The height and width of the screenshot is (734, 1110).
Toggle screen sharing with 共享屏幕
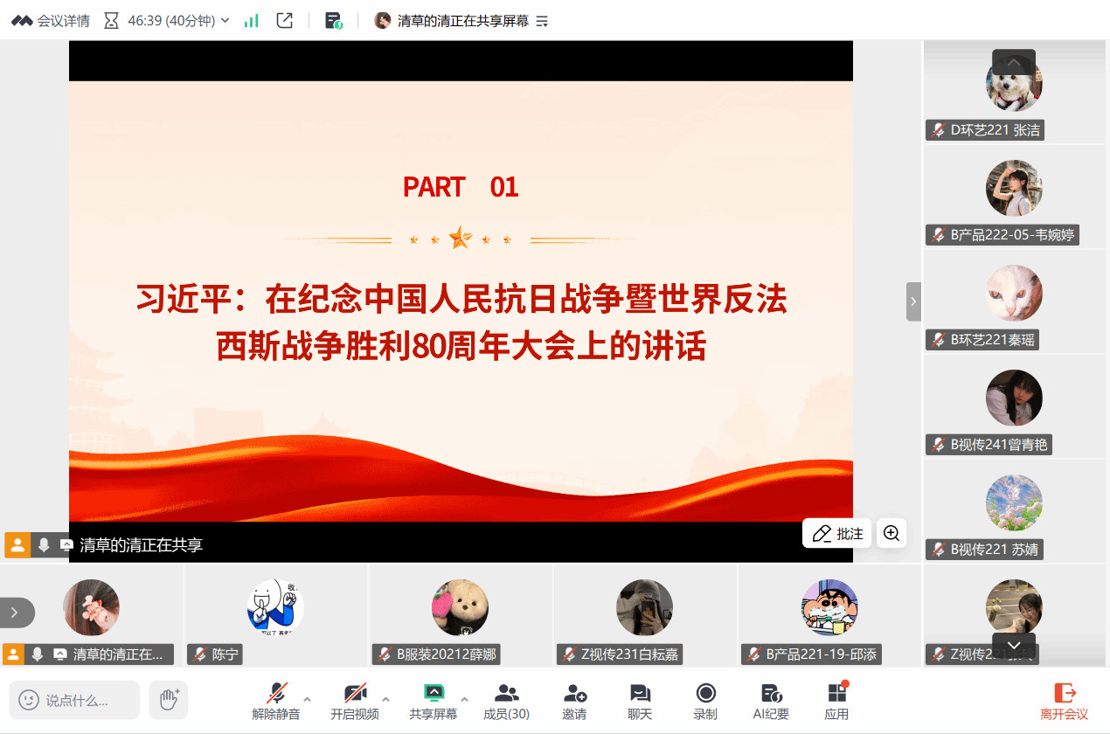433,701
